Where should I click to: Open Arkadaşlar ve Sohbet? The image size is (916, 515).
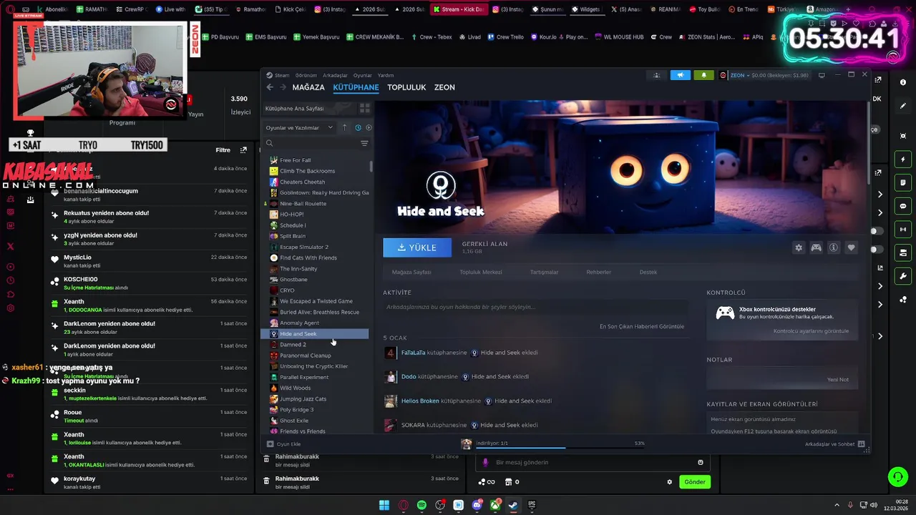[834, 443]
